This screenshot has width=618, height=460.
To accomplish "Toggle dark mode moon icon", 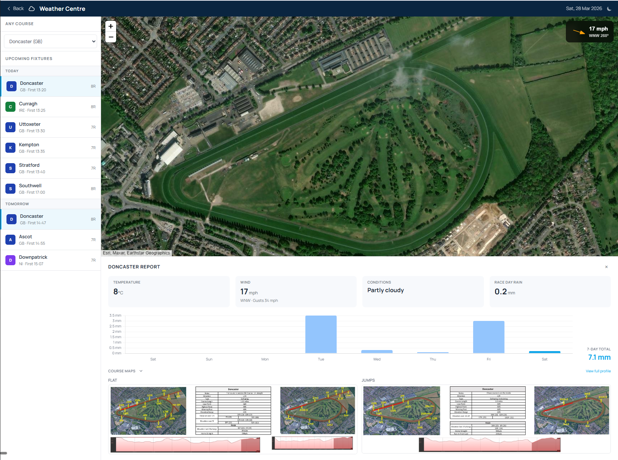I will (609, 9).
